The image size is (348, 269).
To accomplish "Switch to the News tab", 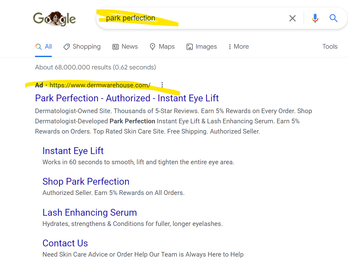I will point(125,46).
